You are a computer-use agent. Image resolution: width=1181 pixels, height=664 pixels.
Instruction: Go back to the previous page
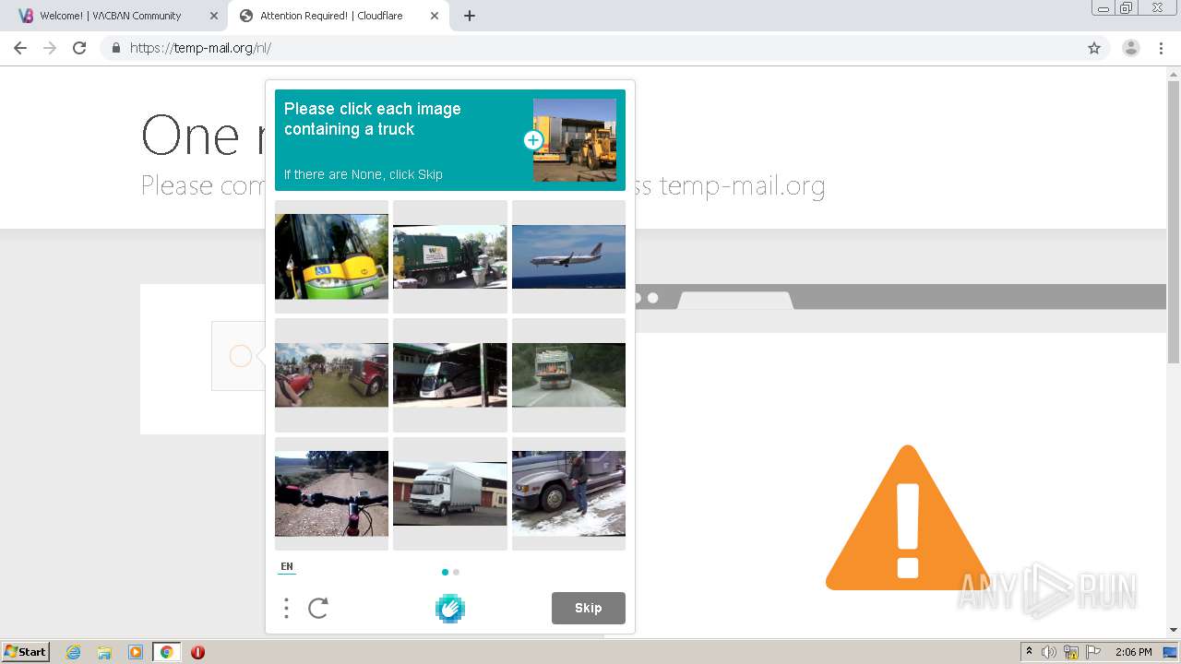(20, 48)
